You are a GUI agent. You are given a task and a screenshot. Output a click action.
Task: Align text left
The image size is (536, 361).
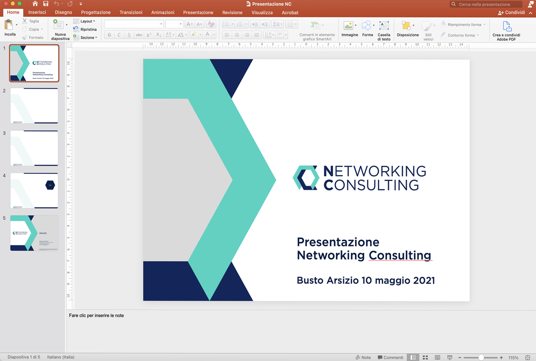[x=227, y=35]
